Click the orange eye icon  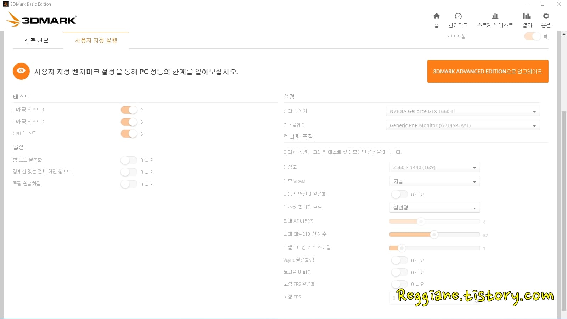click(x=21, y=71)
